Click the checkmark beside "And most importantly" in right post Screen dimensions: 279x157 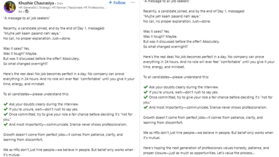pyautogui.click(x=146, y=107)
